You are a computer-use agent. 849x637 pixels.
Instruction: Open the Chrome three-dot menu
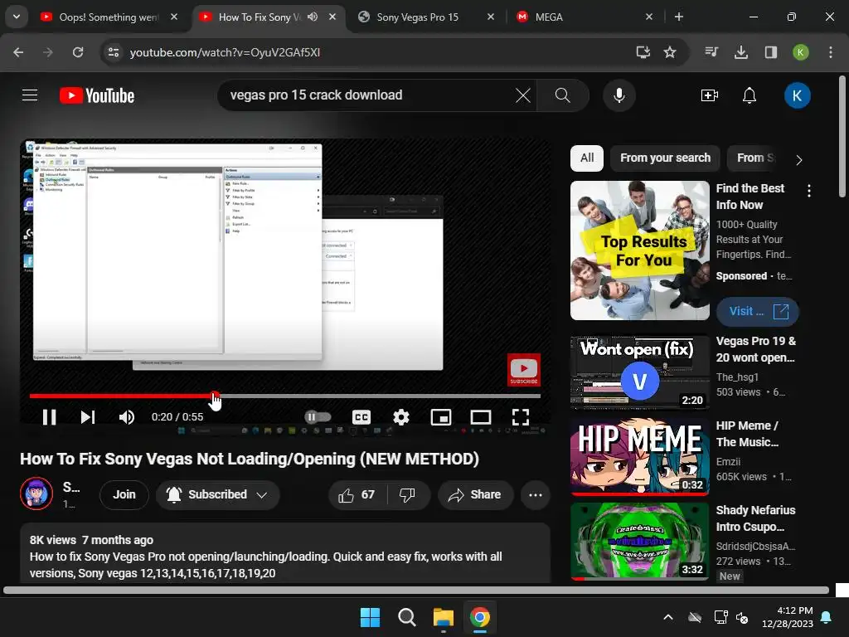click(831, 52)
